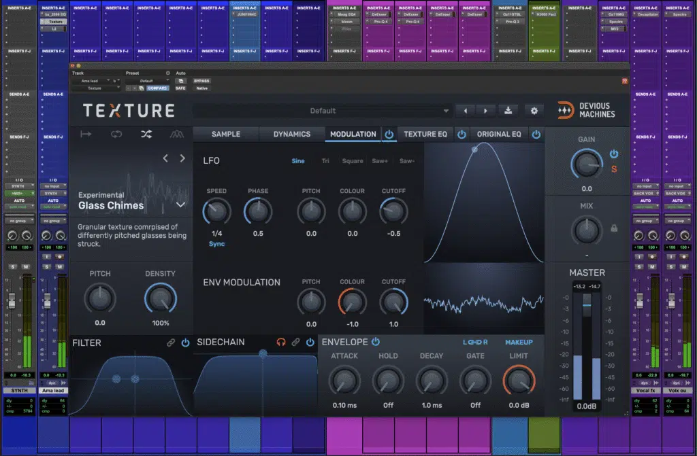697x456 pixels.
Task: Click the LFO curve phase point
Action: 474,150
